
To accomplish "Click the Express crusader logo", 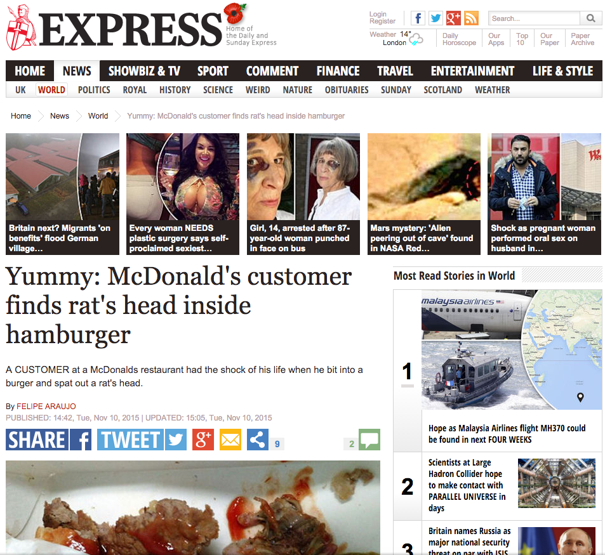I will coord(21,28).
